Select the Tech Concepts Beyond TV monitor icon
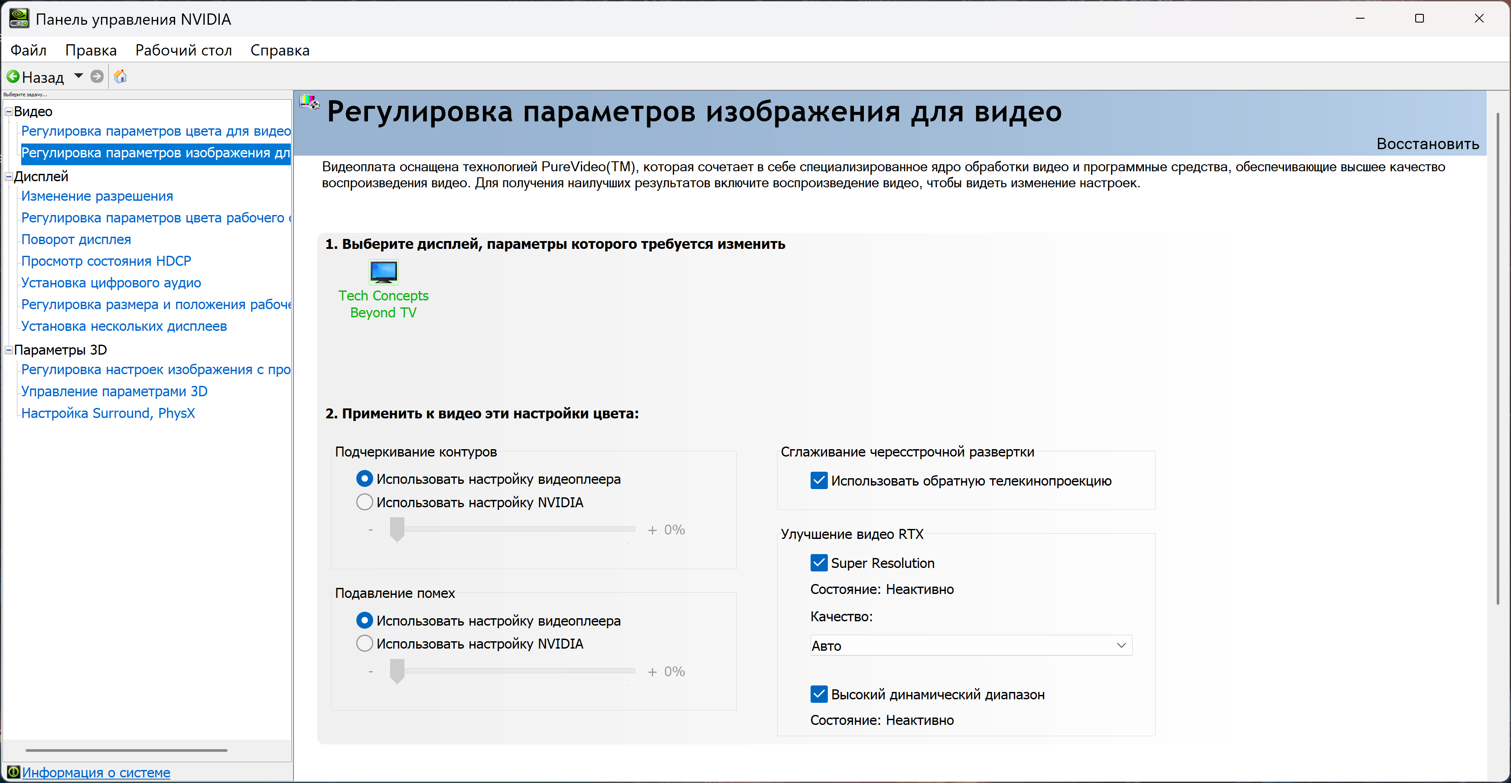1511x783 pixels. coord(384,272)
